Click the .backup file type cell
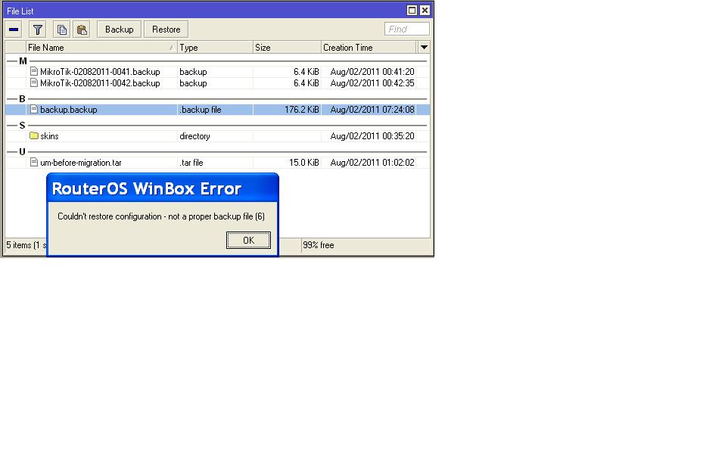The height and width of the screenshot is (454, 725). pos(201,110)
